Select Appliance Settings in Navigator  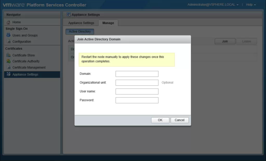[32, 74]
